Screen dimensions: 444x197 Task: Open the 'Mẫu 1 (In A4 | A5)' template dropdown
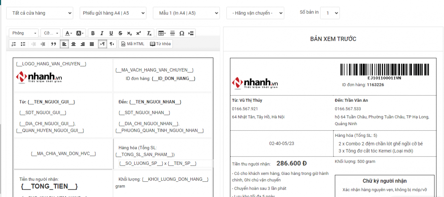pyautogui.click(x=186, y=13)
